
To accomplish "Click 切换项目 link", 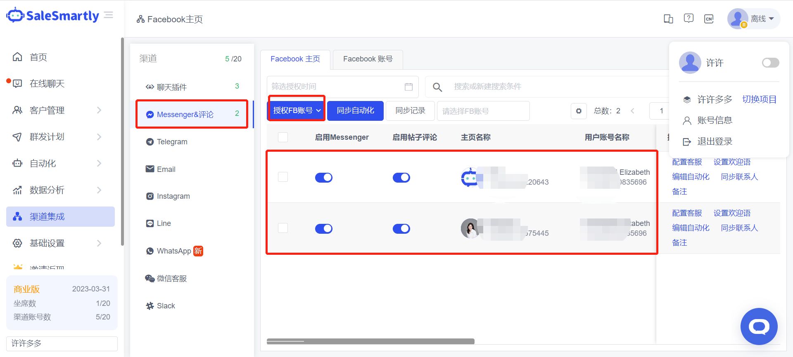I will [x=759, y=99].
